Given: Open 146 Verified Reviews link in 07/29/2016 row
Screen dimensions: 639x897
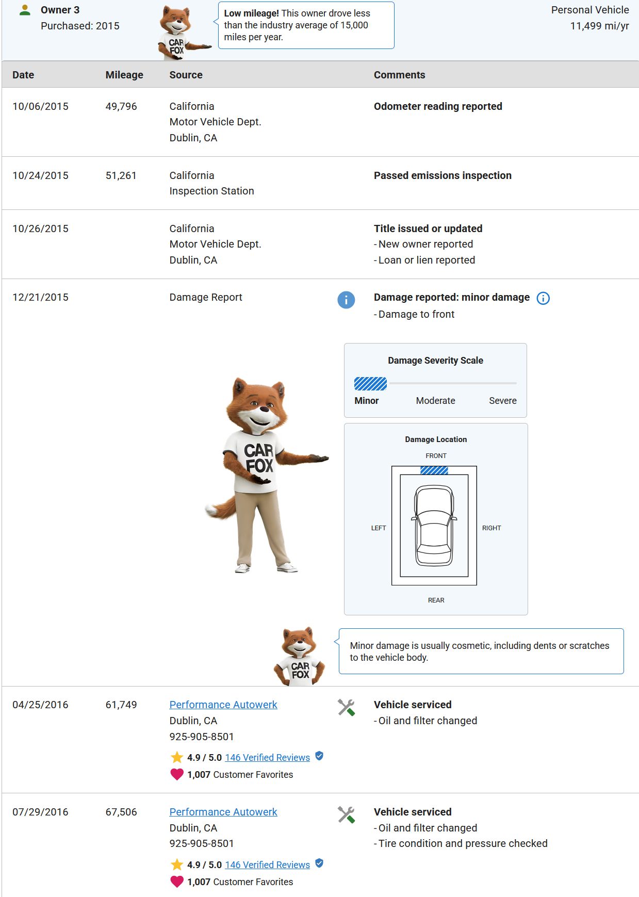Looking at the screenshot, I should pyautogui.click(x=267, y=865).
